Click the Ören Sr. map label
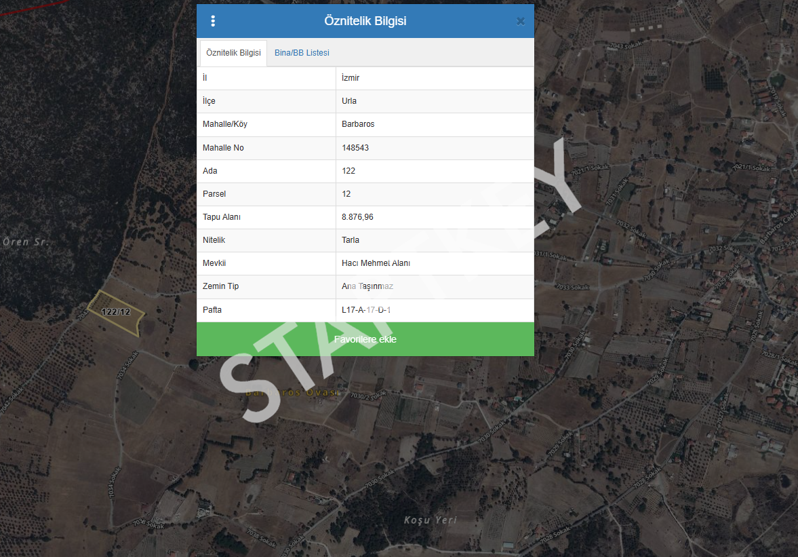Image resolution: width=798 pixels, height=557 pixels. point(26,242)
